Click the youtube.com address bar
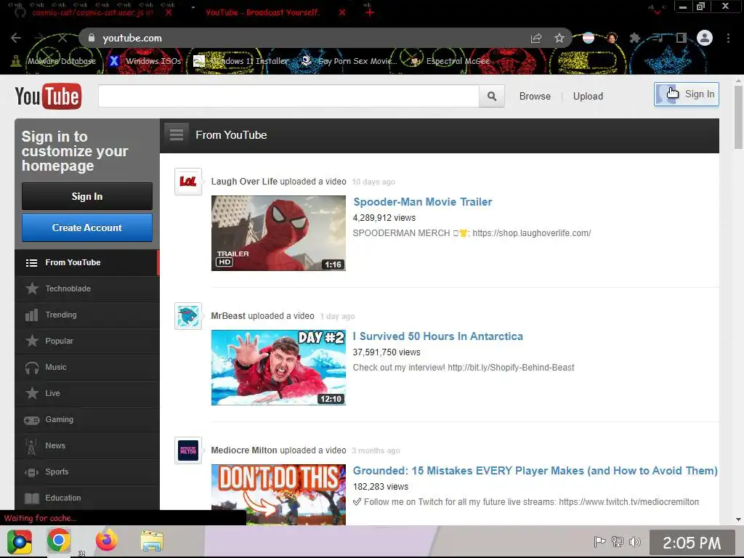 tap(304, 38)
